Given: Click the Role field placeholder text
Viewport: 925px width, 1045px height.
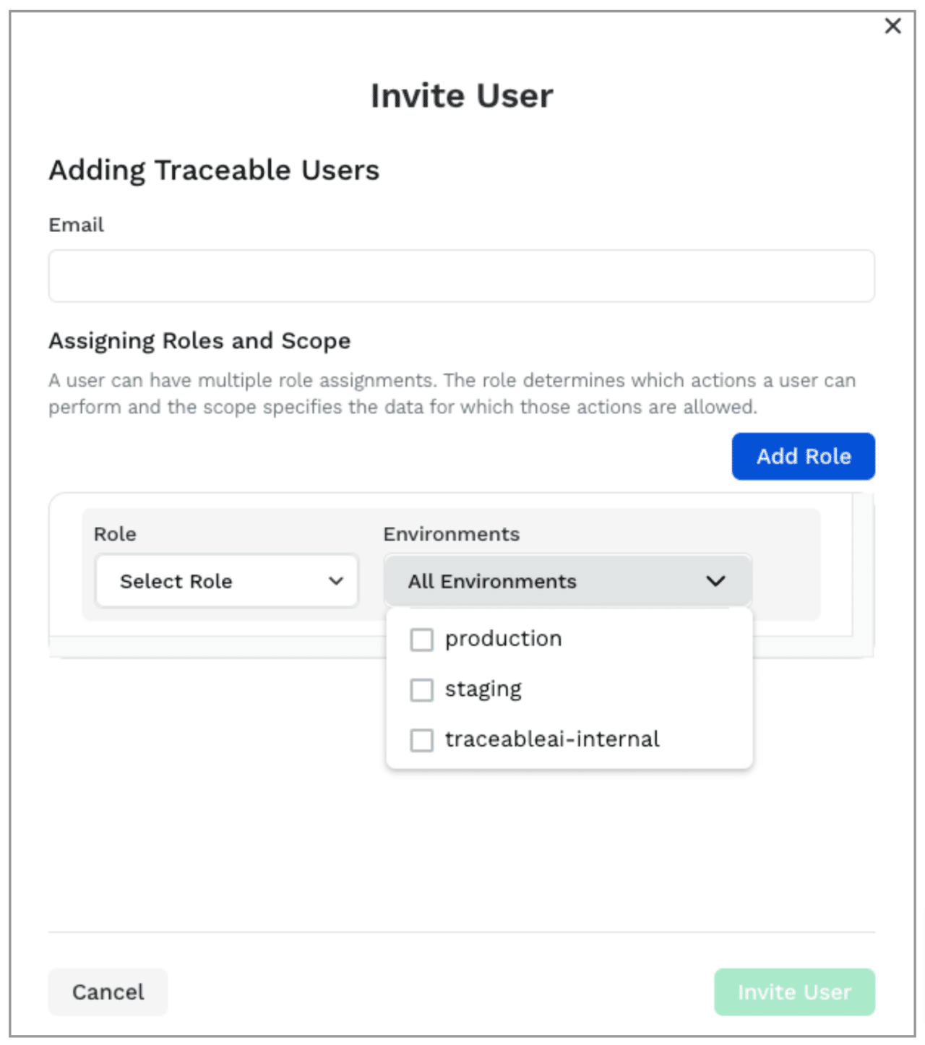Looking at the screenshot, I should click(x=177, y=580).
